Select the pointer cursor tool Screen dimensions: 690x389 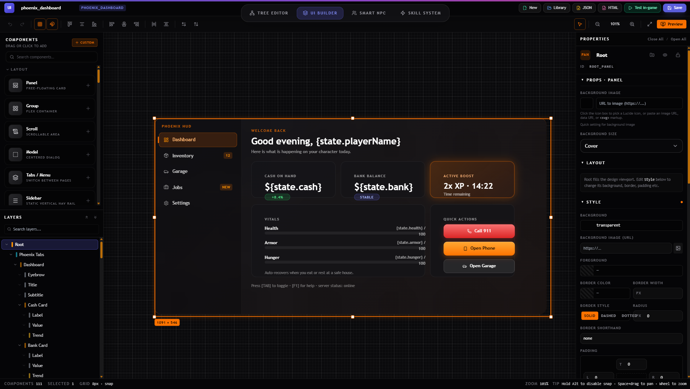pyautogui.click(x=580, y=24)
